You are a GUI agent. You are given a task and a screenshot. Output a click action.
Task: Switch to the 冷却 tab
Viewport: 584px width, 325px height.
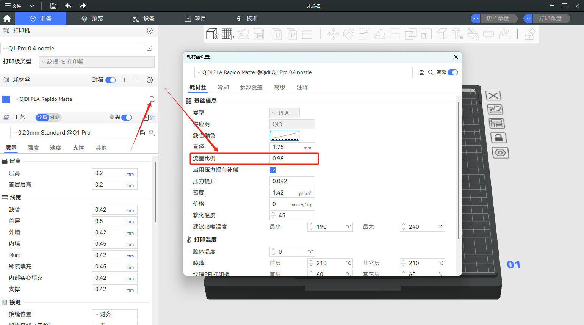coord(223,88)
